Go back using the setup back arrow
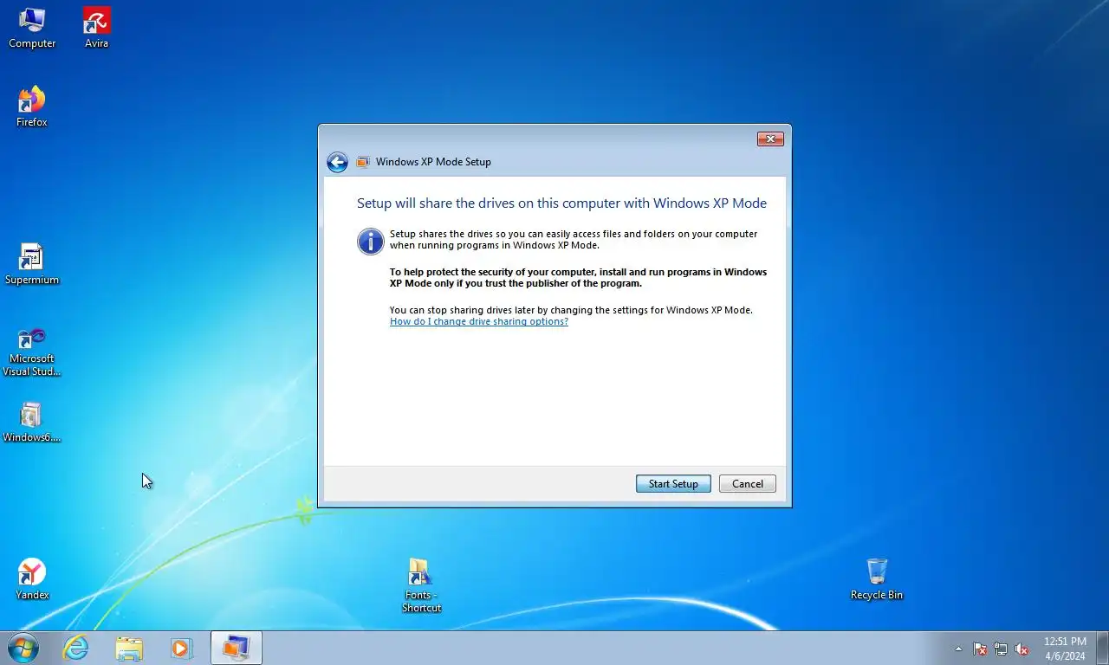Image resolution: width=1109 pixels, height=665 pixels. (337, 162)
